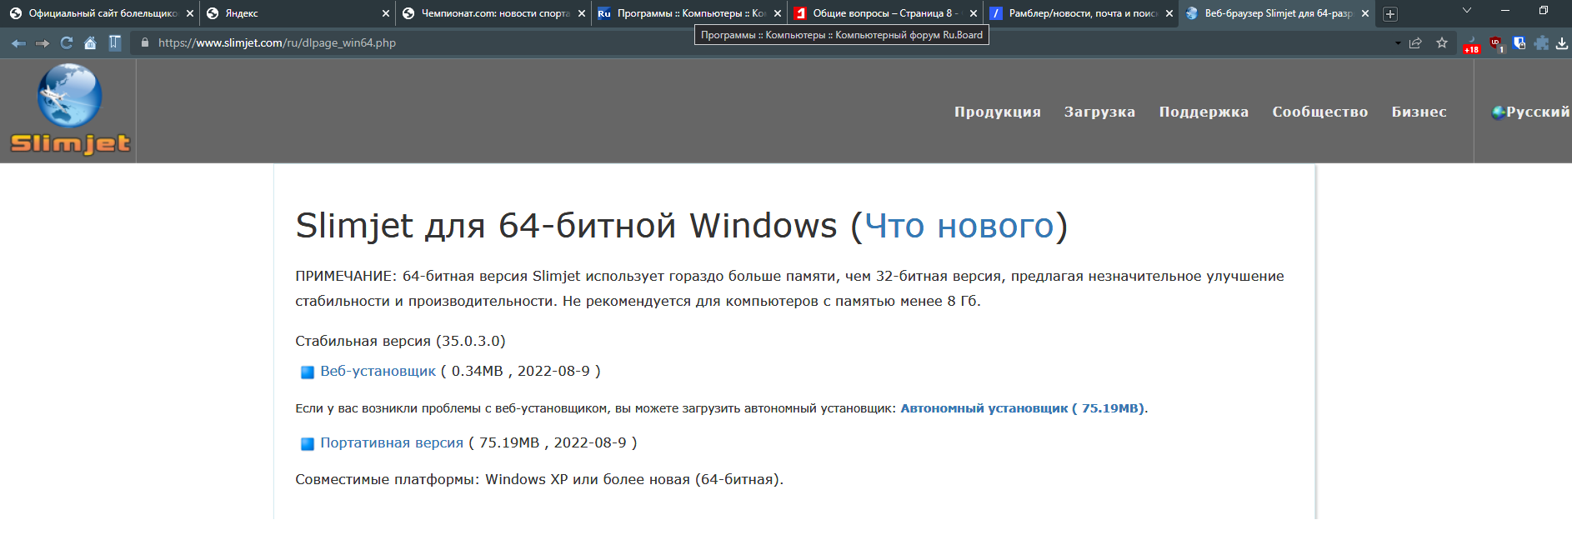
Task: Click the lock site security icon
Action: [x=145, y=42]
